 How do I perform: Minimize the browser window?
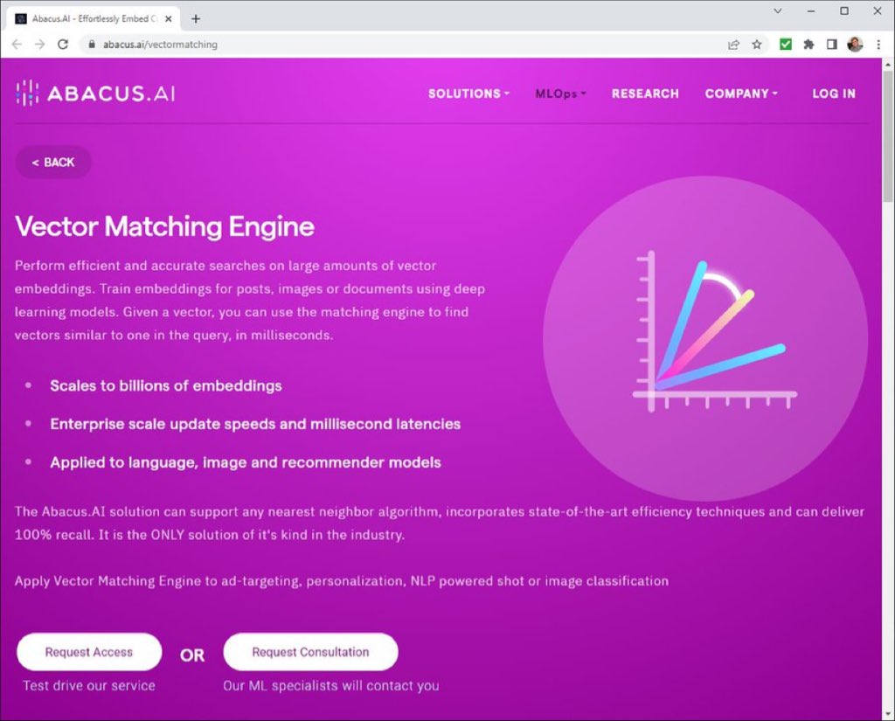coord(810,10)
